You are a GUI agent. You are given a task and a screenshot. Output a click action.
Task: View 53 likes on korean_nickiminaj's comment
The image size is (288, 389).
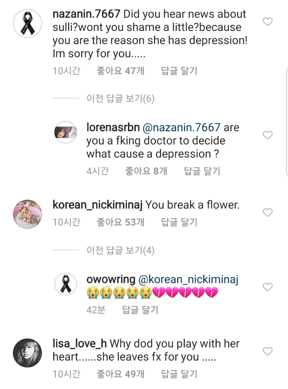(120, 222)
